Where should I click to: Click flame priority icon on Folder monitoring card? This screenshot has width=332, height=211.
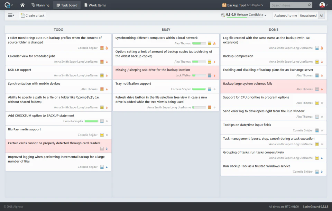(107, 48)
